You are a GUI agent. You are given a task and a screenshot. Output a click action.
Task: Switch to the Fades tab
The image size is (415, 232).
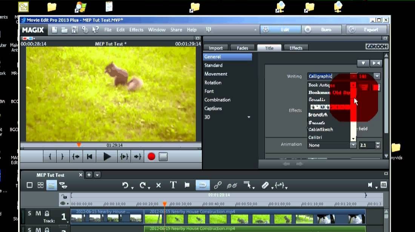point(242,48)
